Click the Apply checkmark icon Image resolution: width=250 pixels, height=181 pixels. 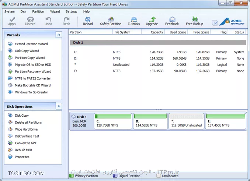[x=12, y=19]
